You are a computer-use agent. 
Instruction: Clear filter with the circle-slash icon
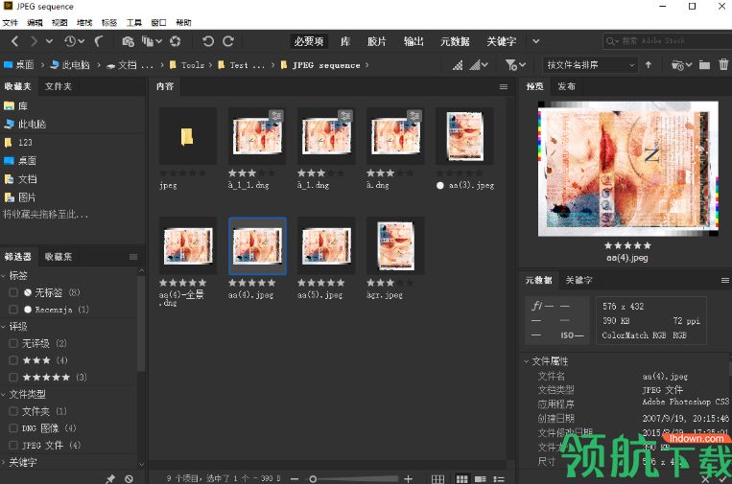click(129, 479)
